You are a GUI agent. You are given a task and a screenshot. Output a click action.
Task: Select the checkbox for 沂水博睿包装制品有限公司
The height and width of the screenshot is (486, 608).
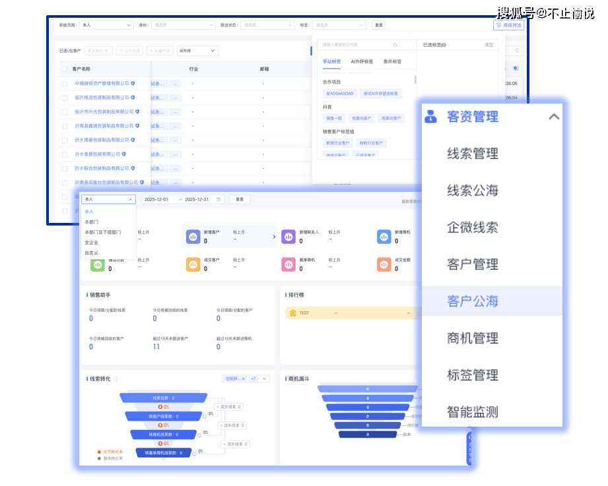point(65,140)
